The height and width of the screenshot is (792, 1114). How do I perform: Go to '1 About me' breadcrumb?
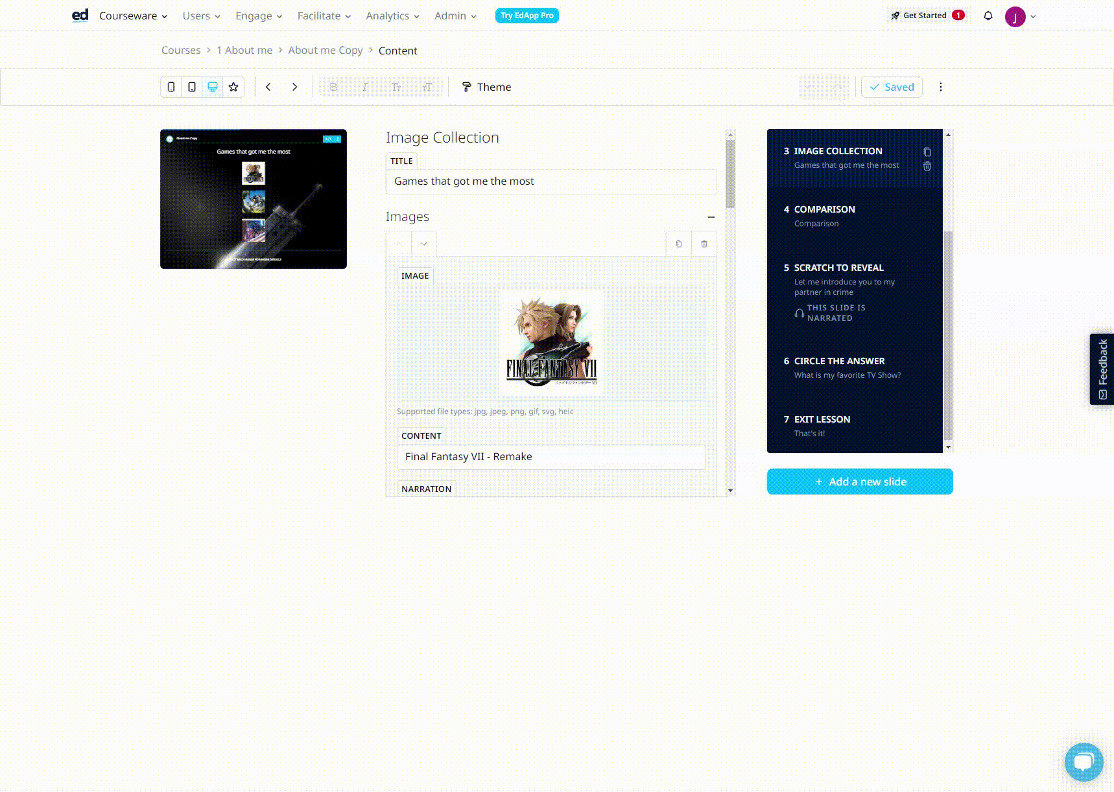(x=244, y=50)
